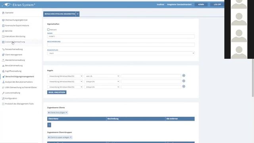Click the Interaktives Monitoring icon

click(3, 37)
